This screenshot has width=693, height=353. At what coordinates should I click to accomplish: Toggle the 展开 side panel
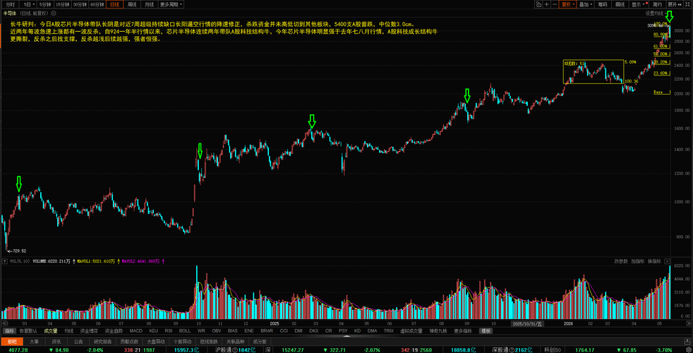675,4
